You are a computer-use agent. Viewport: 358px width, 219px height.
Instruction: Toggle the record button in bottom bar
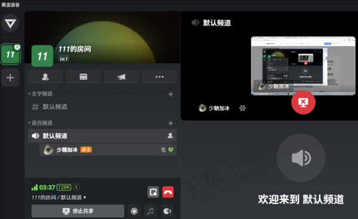click(x=134, y=211)
